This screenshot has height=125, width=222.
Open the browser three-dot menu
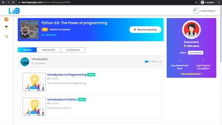point(219,2)
